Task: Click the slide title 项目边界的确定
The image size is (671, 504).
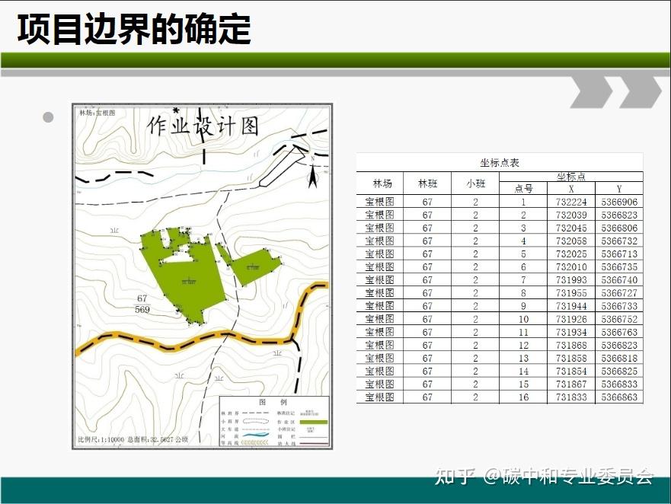Action: [x=134, y=29]
